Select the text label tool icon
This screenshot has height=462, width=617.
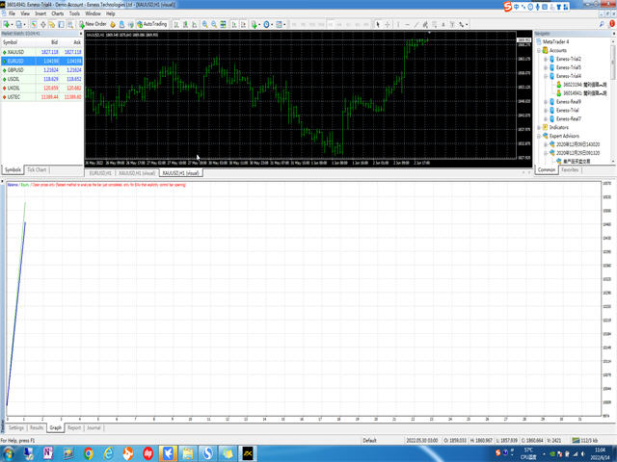tap(452, 24)
